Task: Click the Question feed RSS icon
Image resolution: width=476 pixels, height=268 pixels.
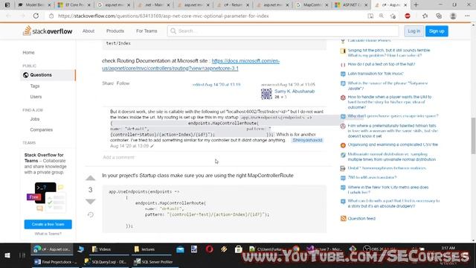Action: tap(343, 218)
